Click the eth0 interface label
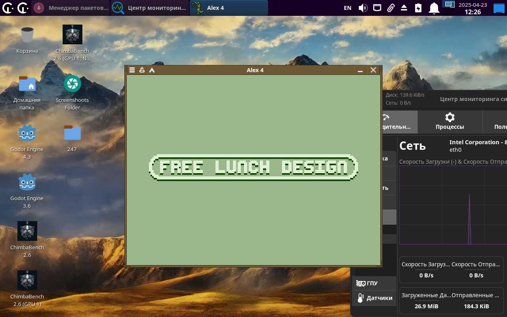Screen dimensions: 507x317 coord(456,150)
